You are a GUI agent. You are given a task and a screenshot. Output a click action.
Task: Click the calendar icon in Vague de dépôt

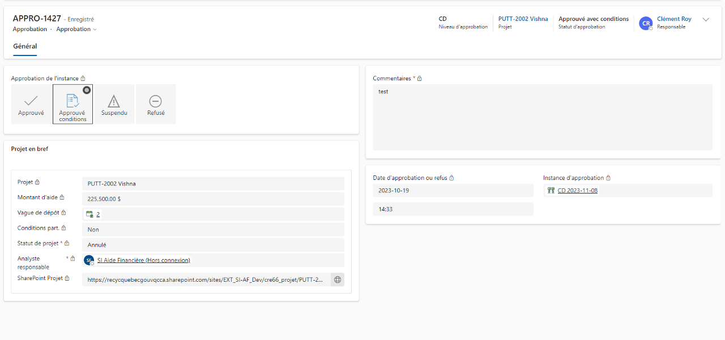pyautogui.click(x=89, y=214)
